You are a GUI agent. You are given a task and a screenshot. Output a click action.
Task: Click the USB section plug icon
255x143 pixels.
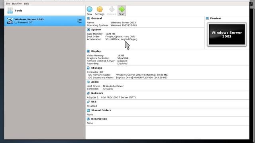(x=88, y=102)
